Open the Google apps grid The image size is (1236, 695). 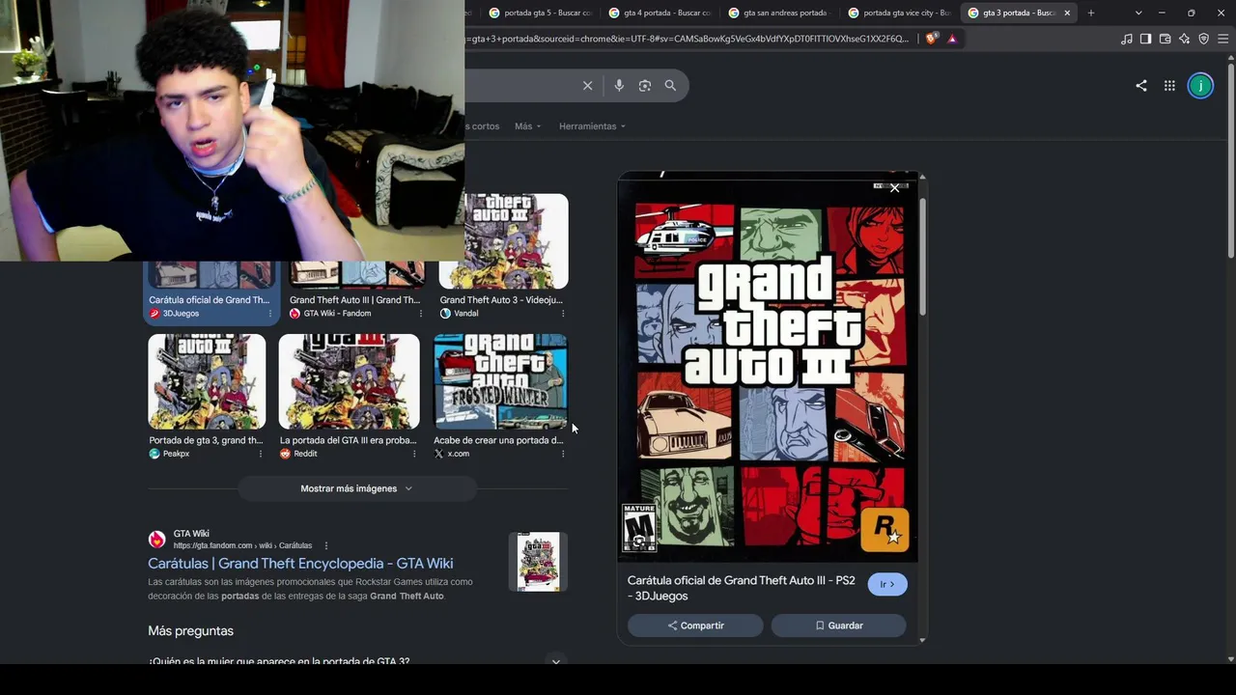click(1169, 86)
